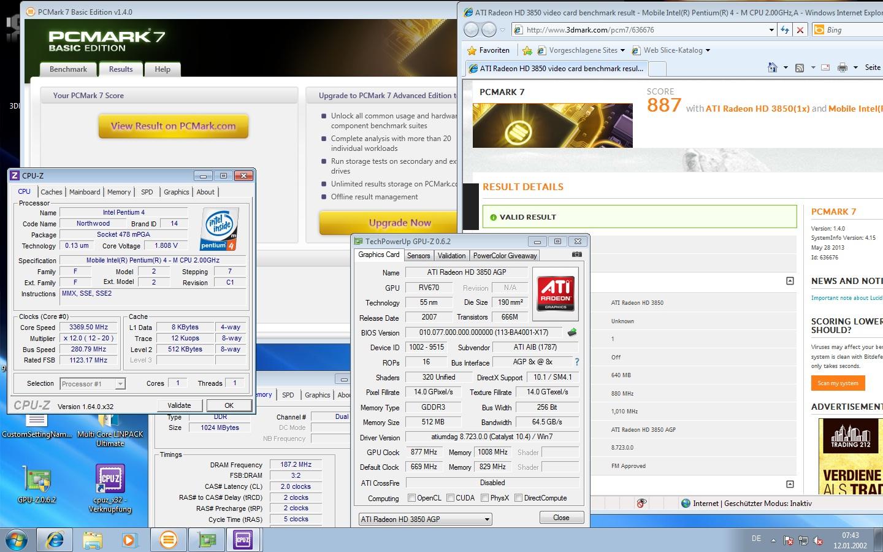Viewport: 883px width, 552px height.
Task: Open GPU-Z.0.6.2 desktop shortcut
Action: 37,485
